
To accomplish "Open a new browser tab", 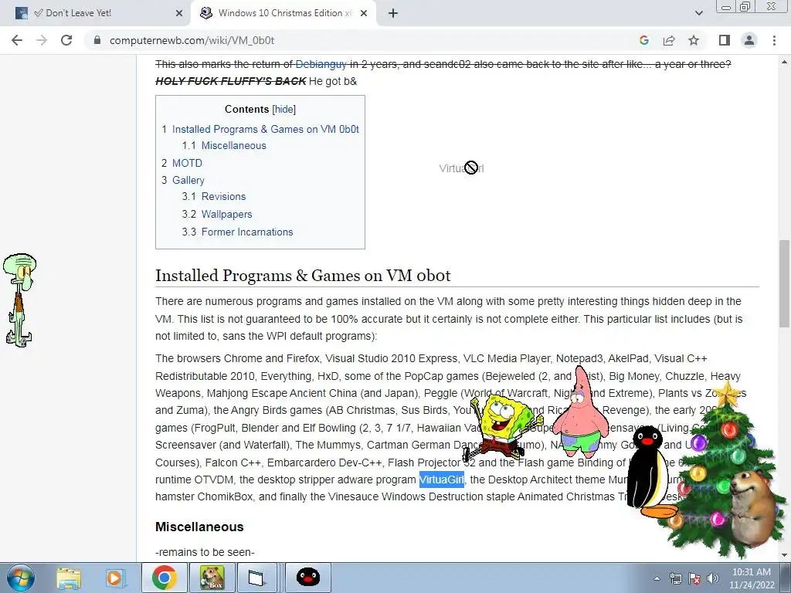I will 393,13.
